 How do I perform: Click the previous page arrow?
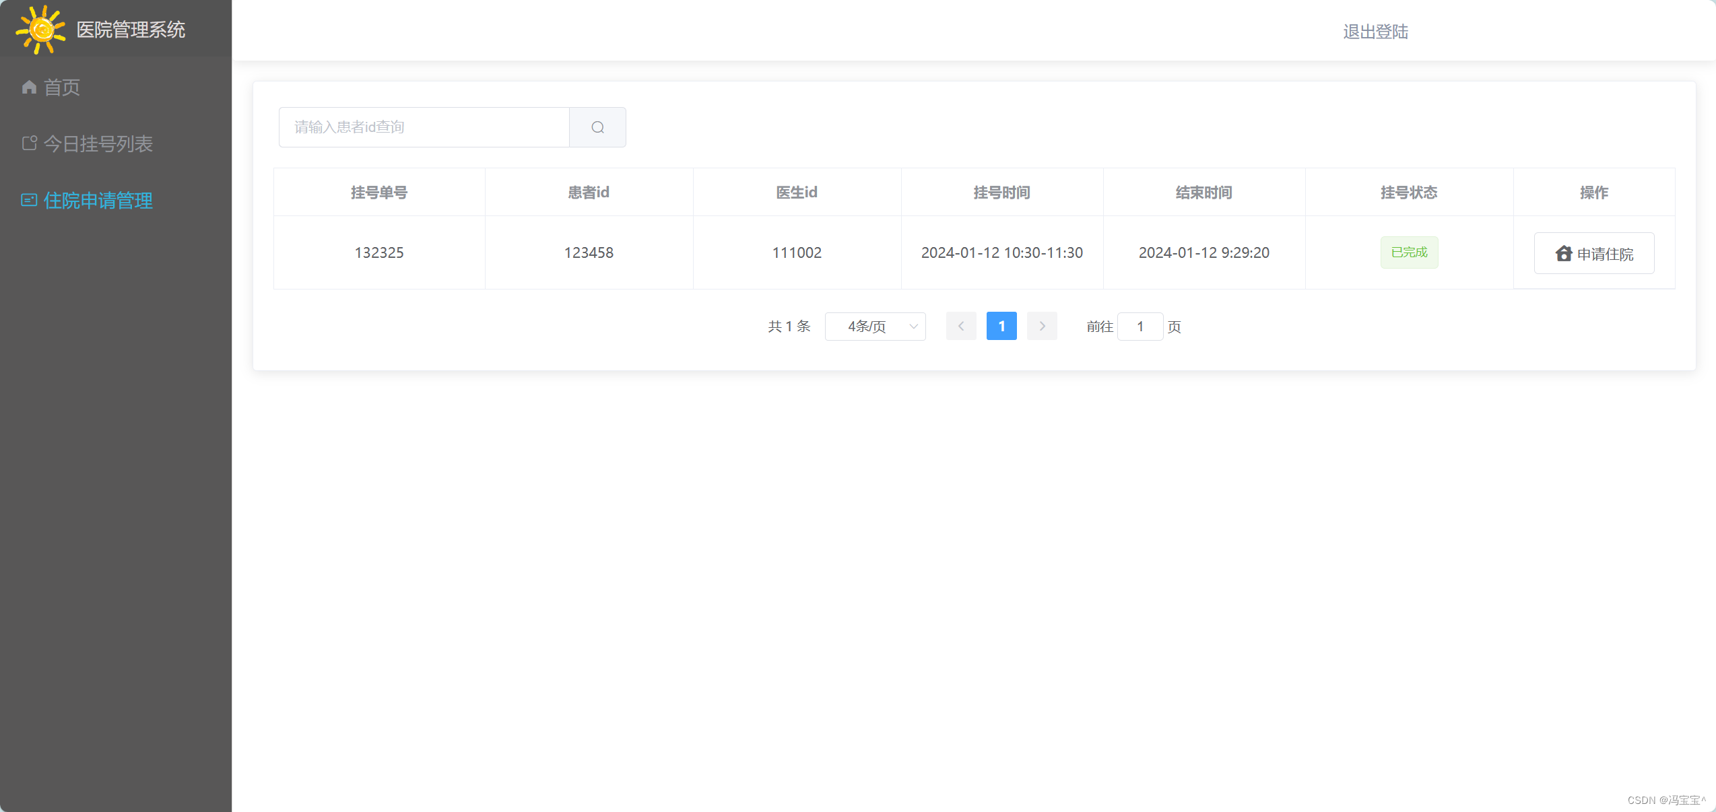pos(960,326)
